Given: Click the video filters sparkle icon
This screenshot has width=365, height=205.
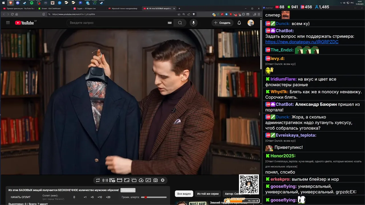Looking at the screenshot, I should (x=148, y=180).
